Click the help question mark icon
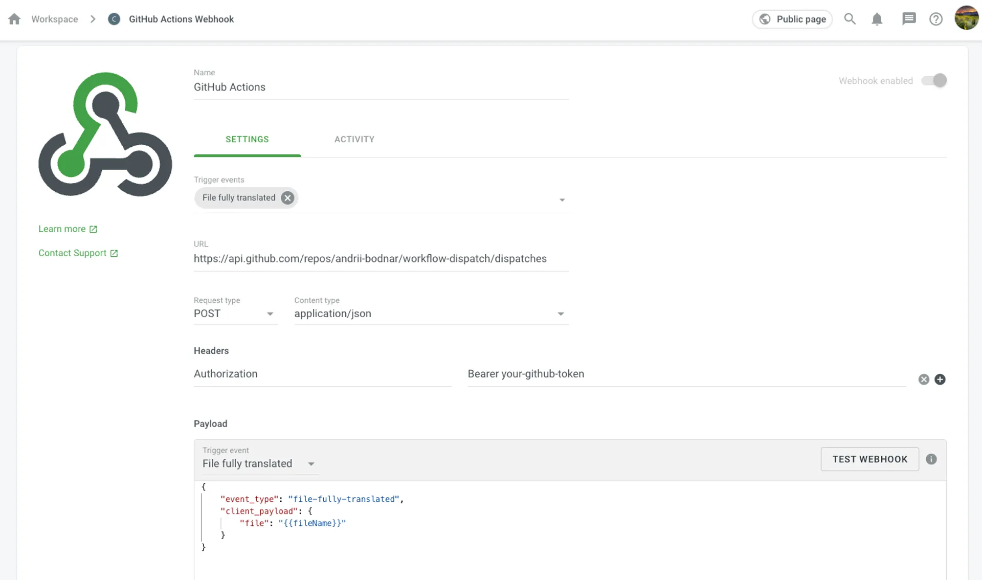 click(x=936, y=18)
